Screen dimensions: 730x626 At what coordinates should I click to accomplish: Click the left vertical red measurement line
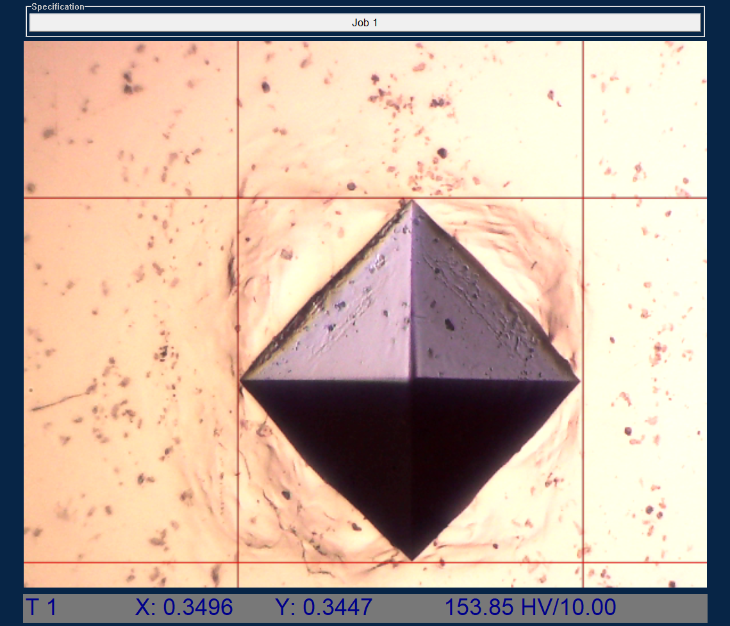coord(238,314)
